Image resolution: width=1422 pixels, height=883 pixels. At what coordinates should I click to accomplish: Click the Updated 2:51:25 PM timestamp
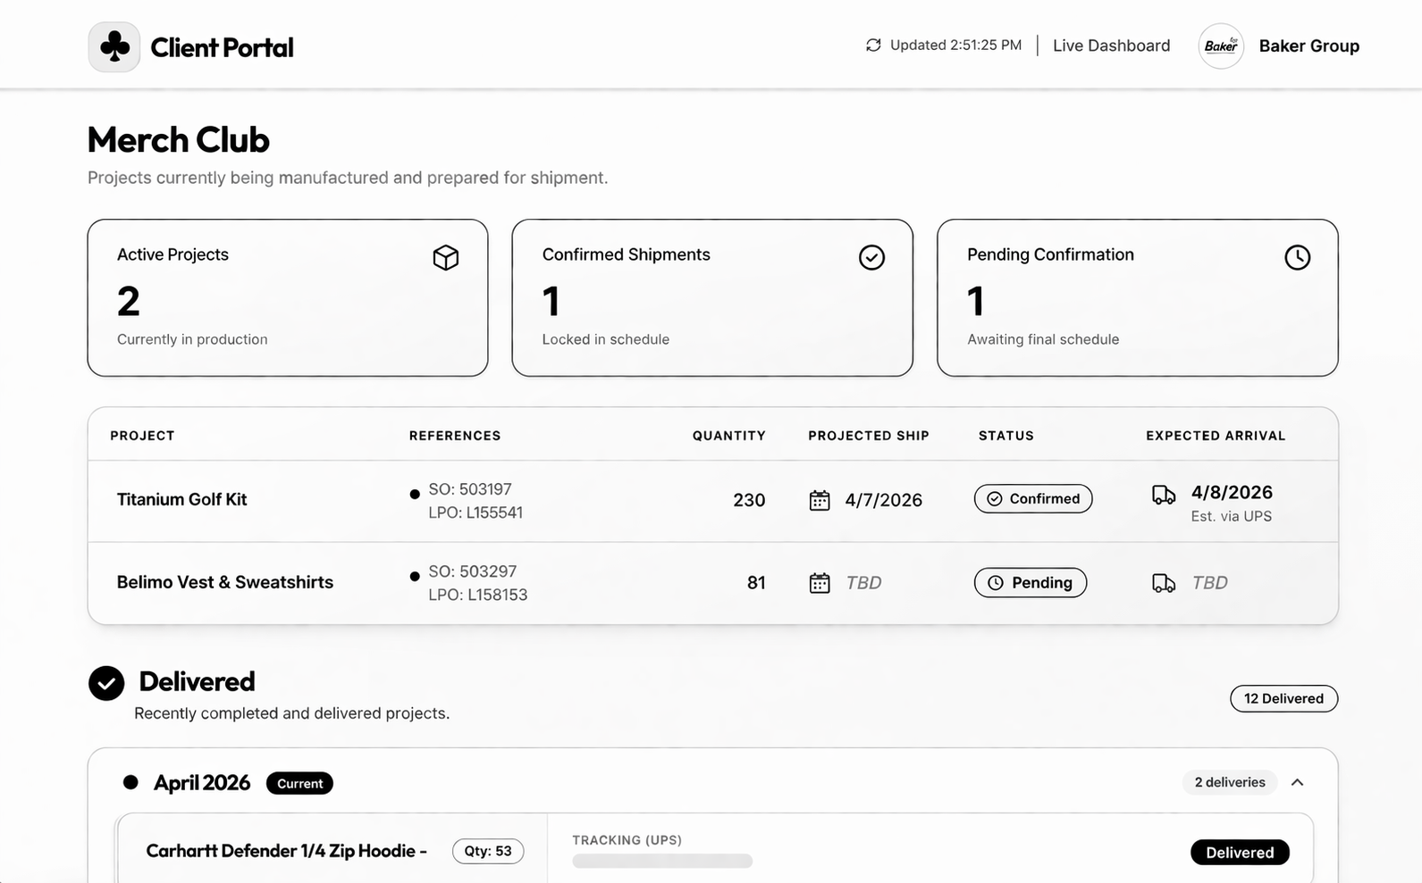(955, 46)
